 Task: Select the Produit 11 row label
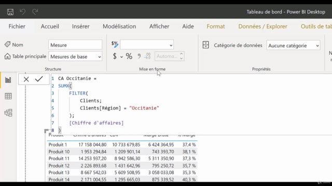59,159
